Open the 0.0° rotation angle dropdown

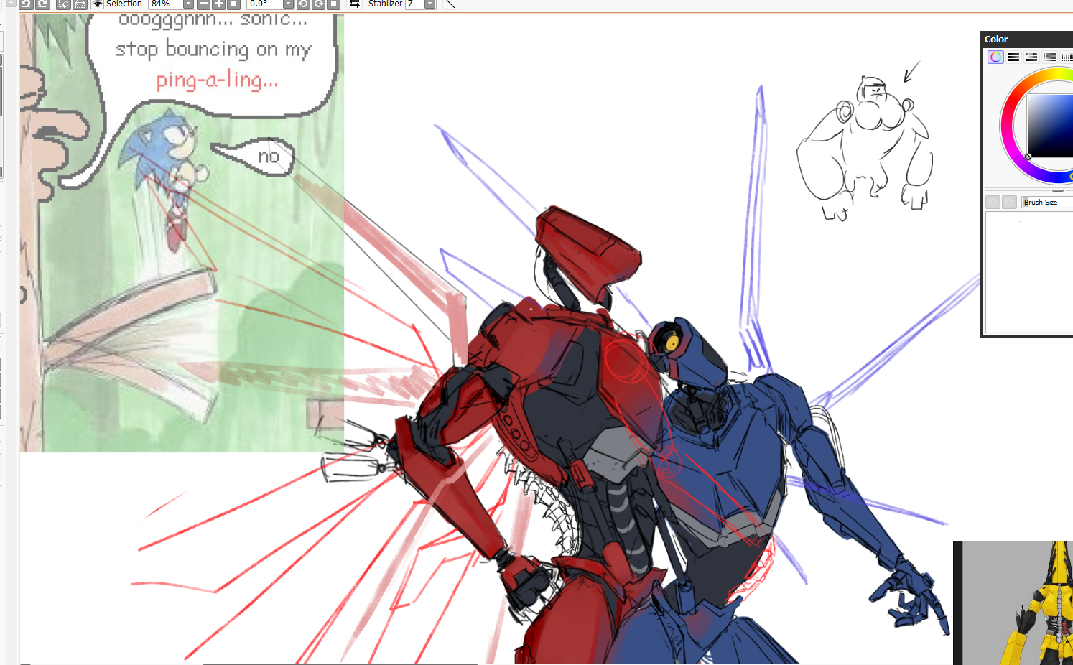click(x=288, y=4)
